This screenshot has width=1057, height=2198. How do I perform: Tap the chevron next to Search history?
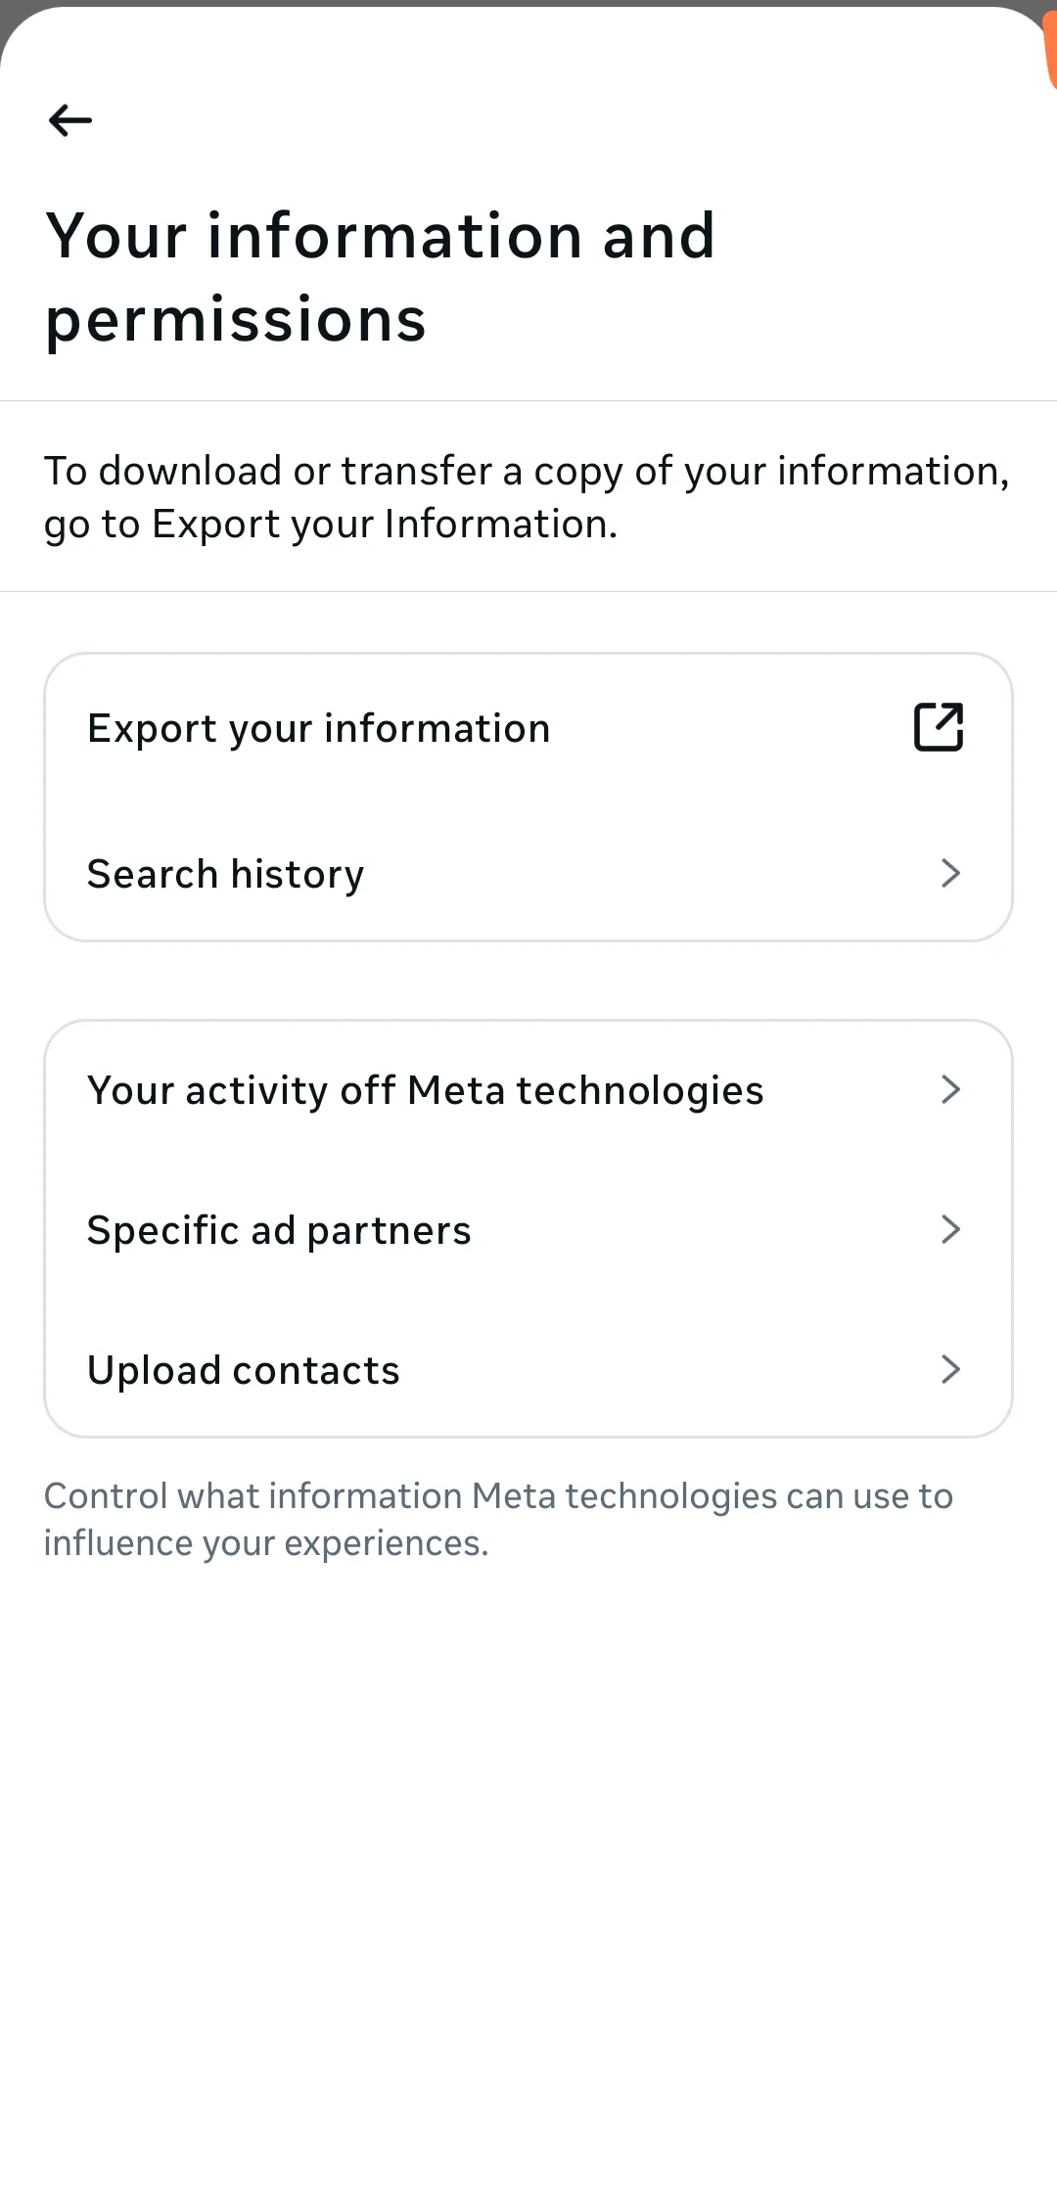coord(949,873)
